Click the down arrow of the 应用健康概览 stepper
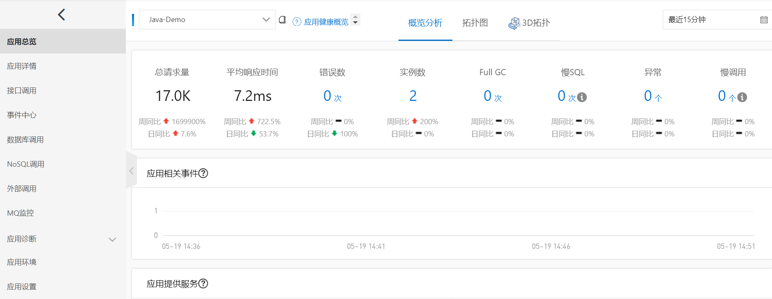 (355, 22)
